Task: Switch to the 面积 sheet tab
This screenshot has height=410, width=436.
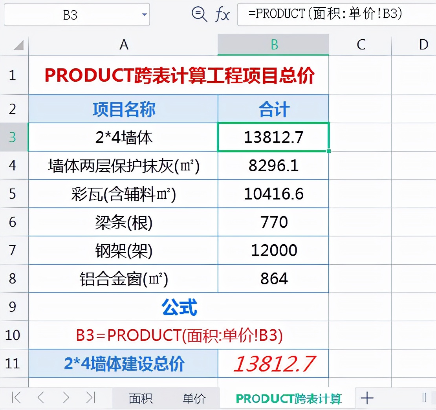Action: pos(141,398)
